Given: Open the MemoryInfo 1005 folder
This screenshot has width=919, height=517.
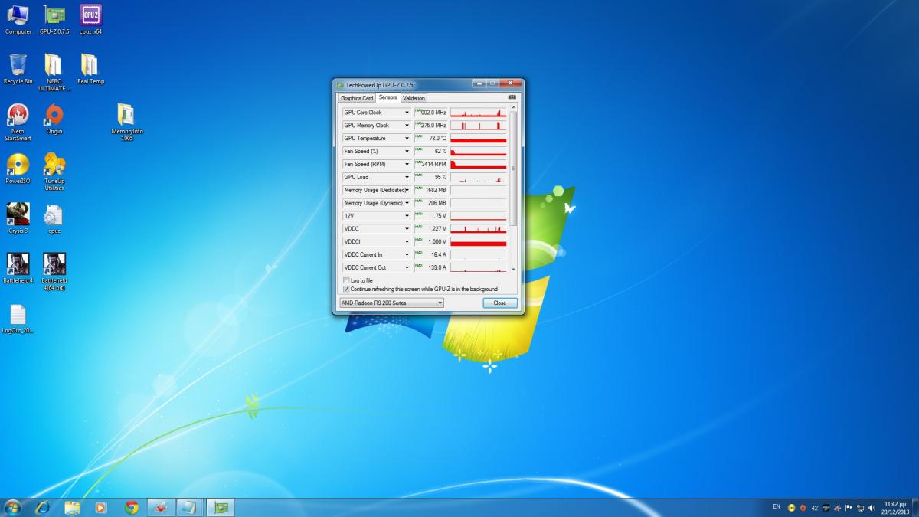Looking at the screenshot, I should (126, 123).
